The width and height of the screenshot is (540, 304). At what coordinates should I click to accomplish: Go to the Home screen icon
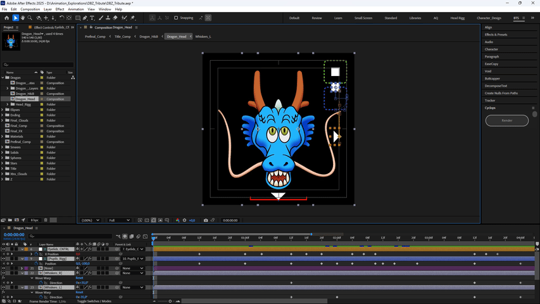tap(6, 18)
